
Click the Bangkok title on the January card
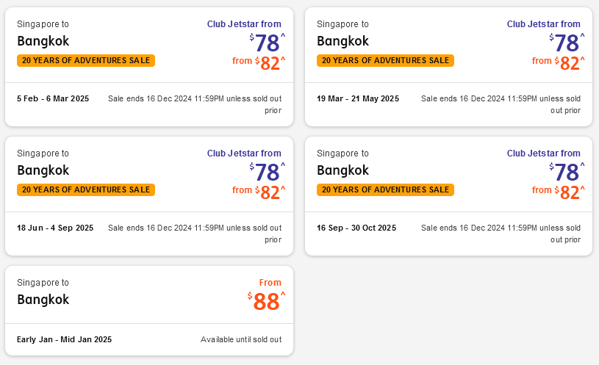click(x=43, y=300)
